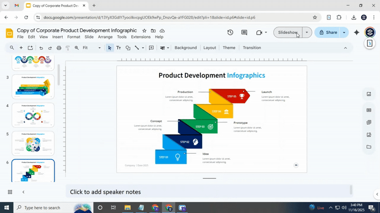Click the Shape tool in toolbar

pyautogui.click(x=128, y=48)
